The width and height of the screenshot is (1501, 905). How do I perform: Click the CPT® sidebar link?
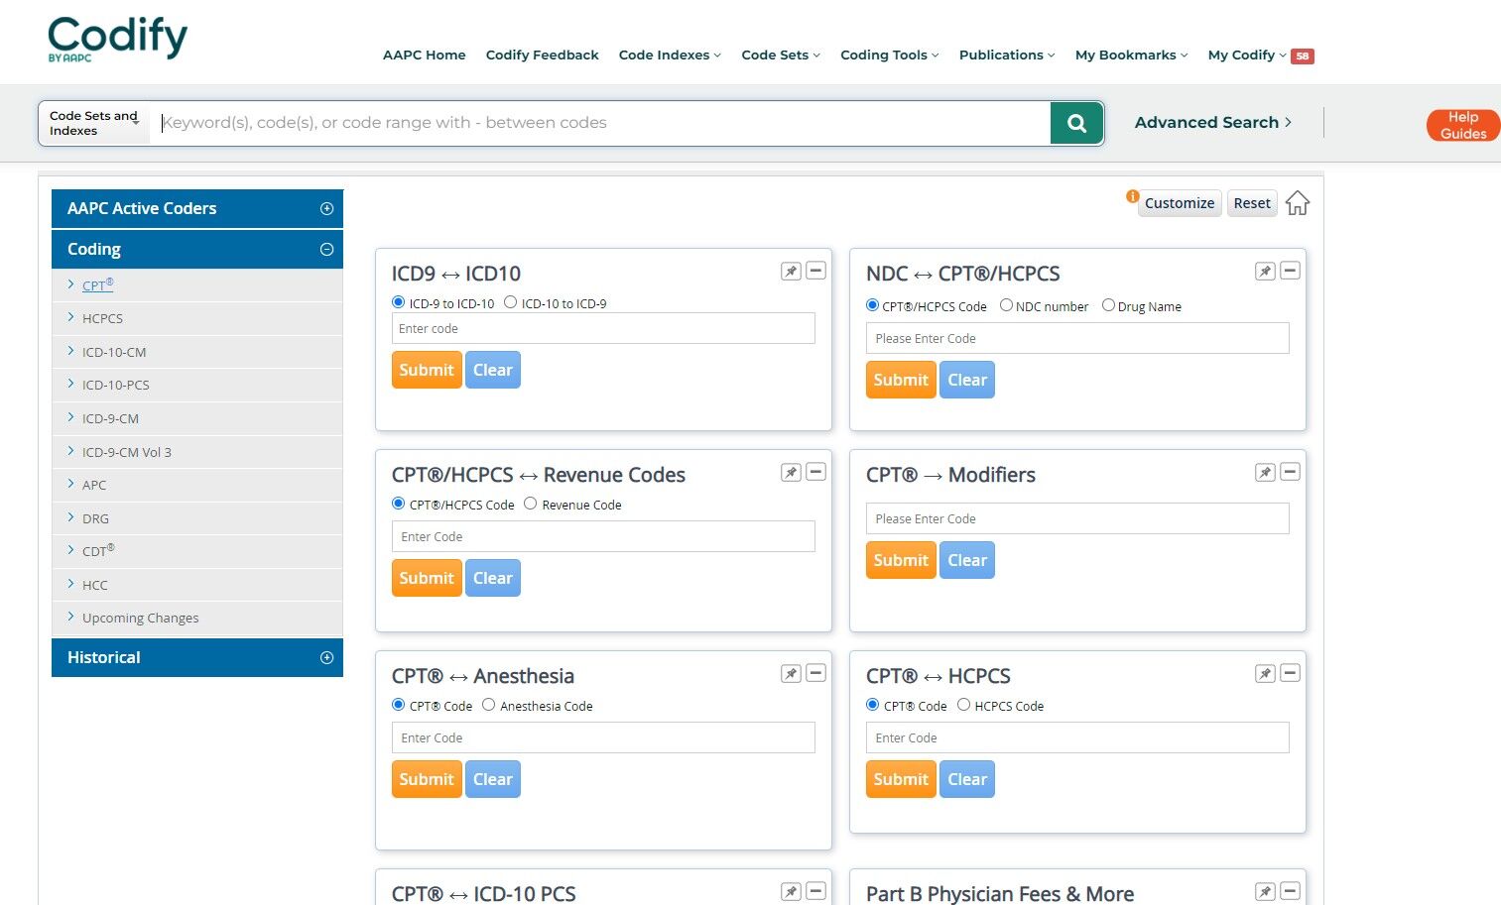tap(97, 284)
